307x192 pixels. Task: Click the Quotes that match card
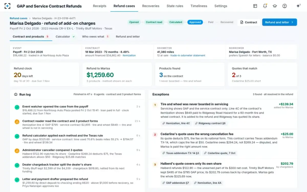(262, 74)
